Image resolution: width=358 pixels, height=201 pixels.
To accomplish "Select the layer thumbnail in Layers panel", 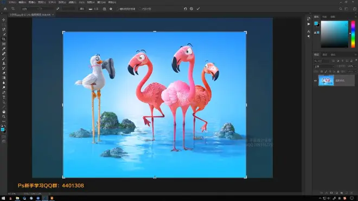I will pos(326,81).
